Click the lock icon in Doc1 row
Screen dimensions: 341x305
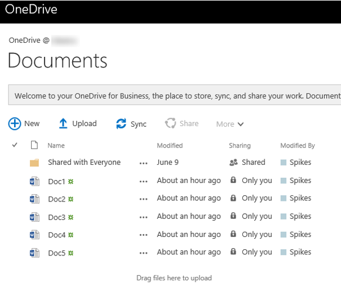(x=233, y=180)
